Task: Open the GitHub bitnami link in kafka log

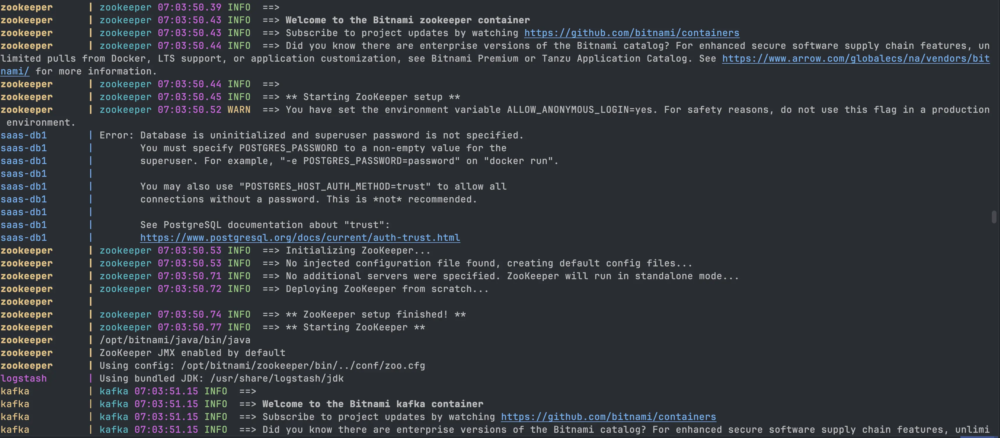Action: pyautogui.click(x=608, y=417)
